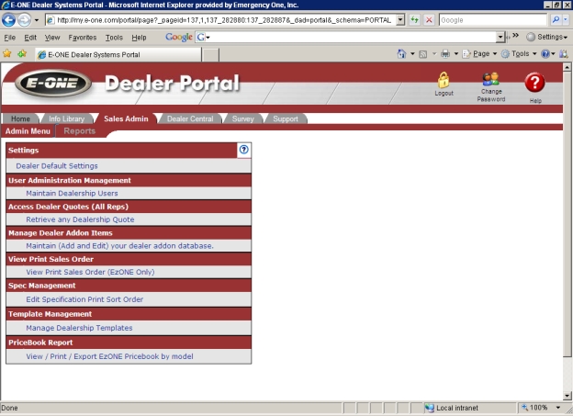Expand the address bar history dropdown
573x416 pixels.
coord(400,19)
